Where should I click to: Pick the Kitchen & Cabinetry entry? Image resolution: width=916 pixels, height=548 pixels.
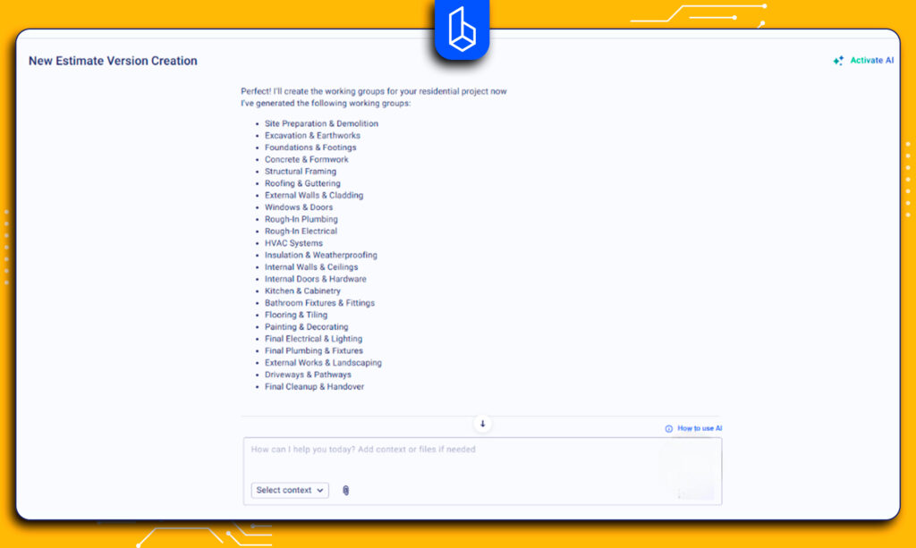coord(302,291)
